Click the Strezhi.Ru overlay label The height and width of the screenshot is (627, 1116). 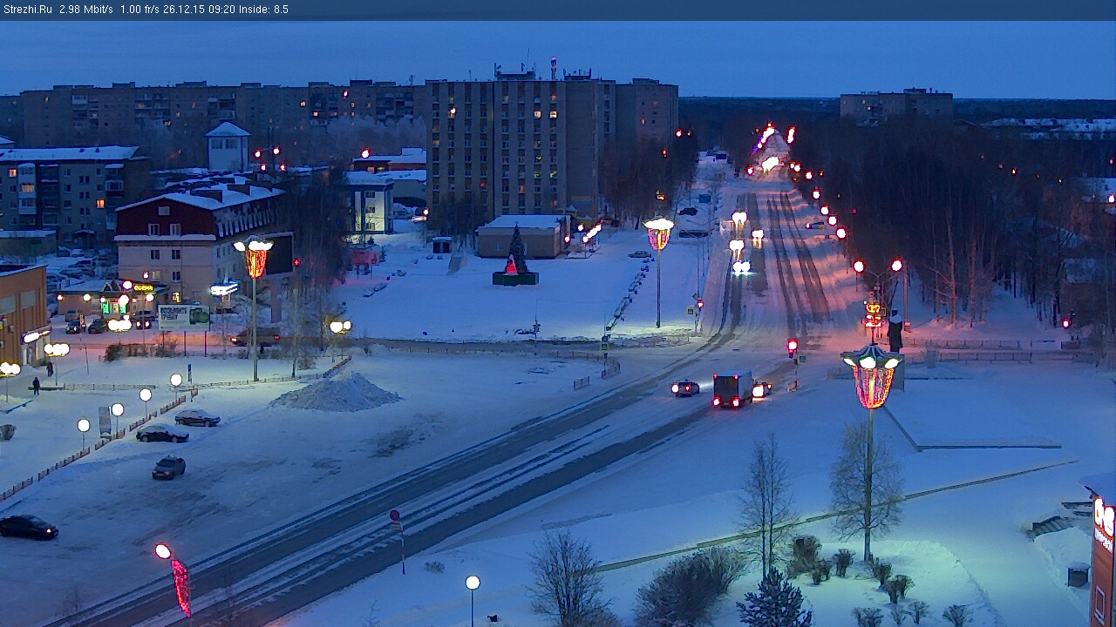point(27,10)
